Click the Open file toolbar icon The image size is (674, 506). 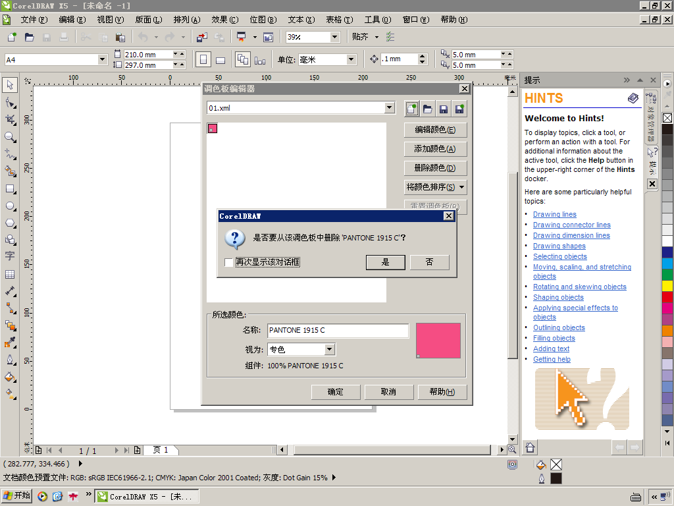coord(29,37)
